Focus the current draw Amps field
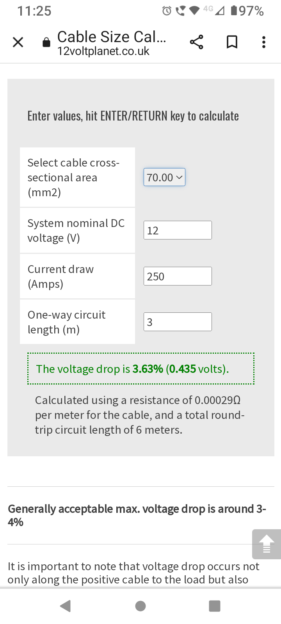 (178, 276)
